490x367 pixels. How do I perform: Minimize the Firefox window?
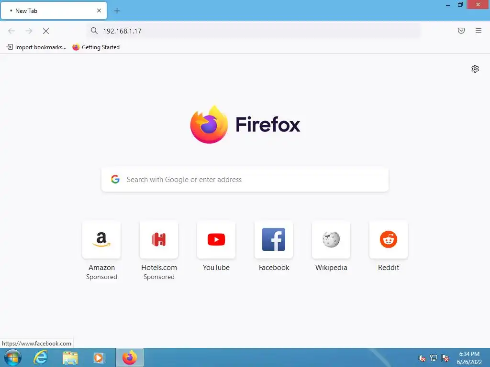[x=448, y=5]
